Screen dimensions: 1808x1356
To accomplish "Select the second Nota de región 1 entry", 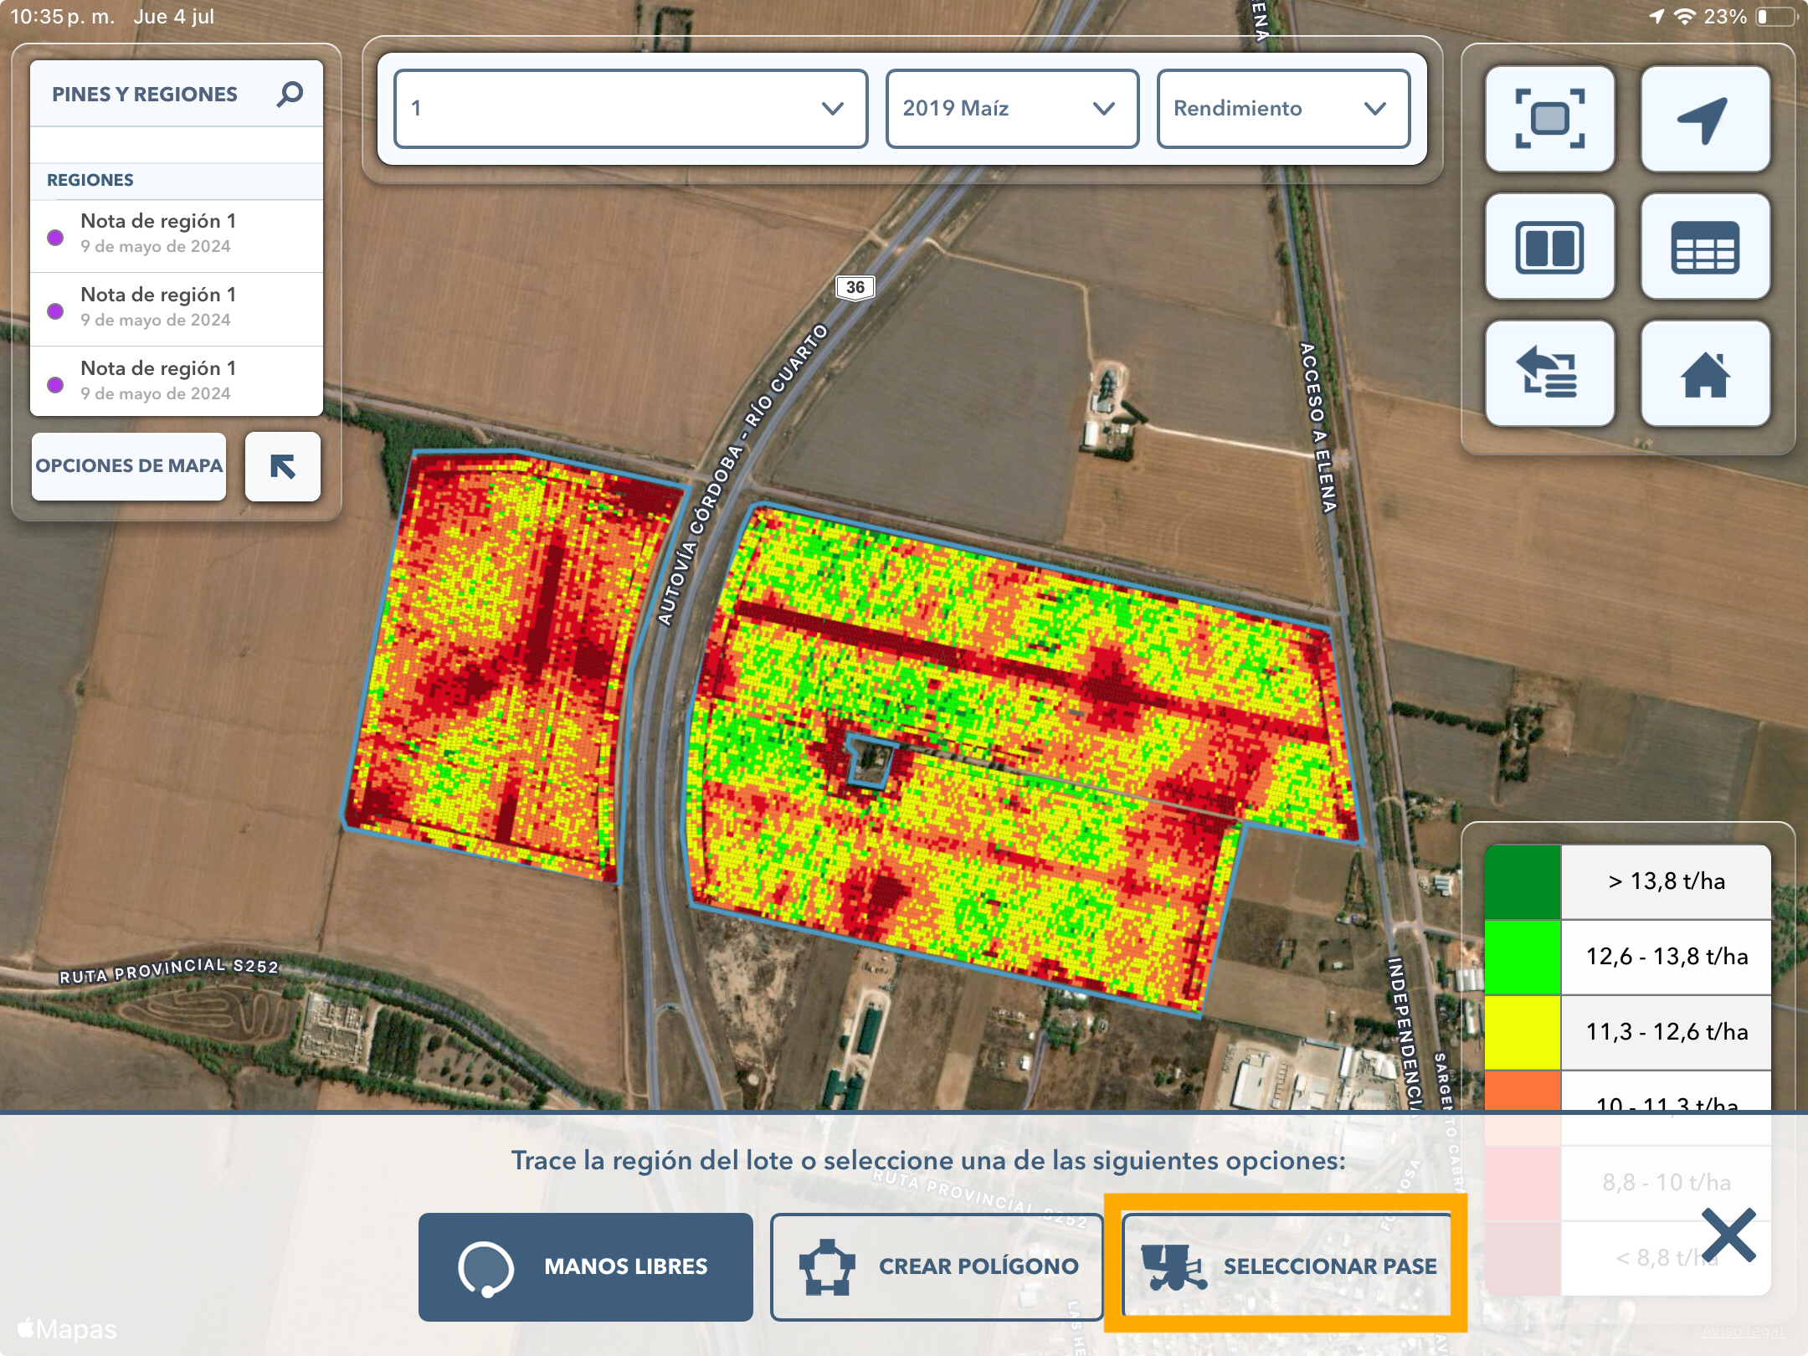I will click(x=177, y=309).
